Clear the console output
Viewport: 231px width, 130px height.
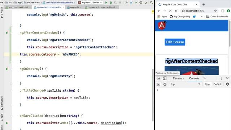tap(165, 84)
